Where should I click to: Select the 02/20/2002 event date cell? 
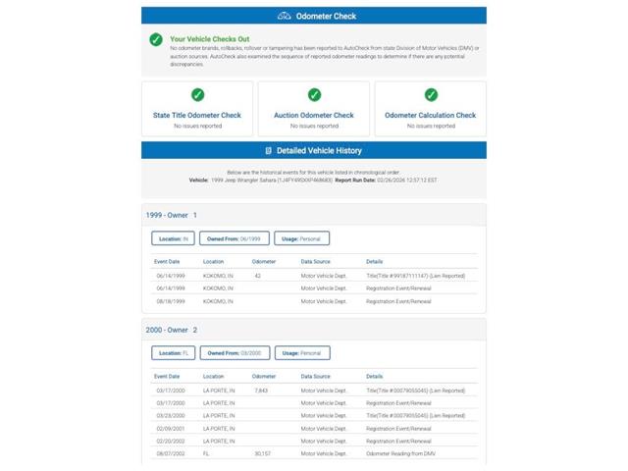(x=171, y=442)
